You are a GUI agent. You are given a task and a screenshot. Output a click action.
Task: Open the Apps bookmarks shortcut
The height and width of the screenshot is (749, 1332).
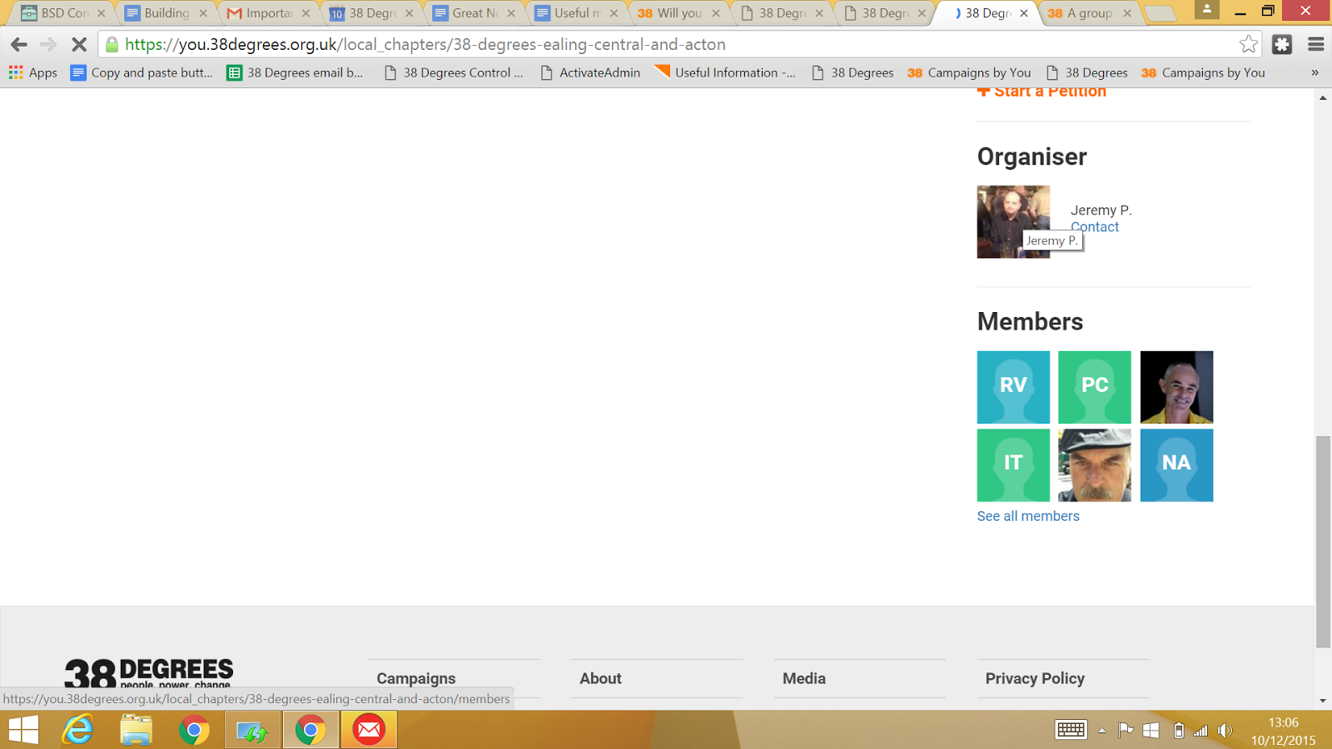(x=33, y=72)
